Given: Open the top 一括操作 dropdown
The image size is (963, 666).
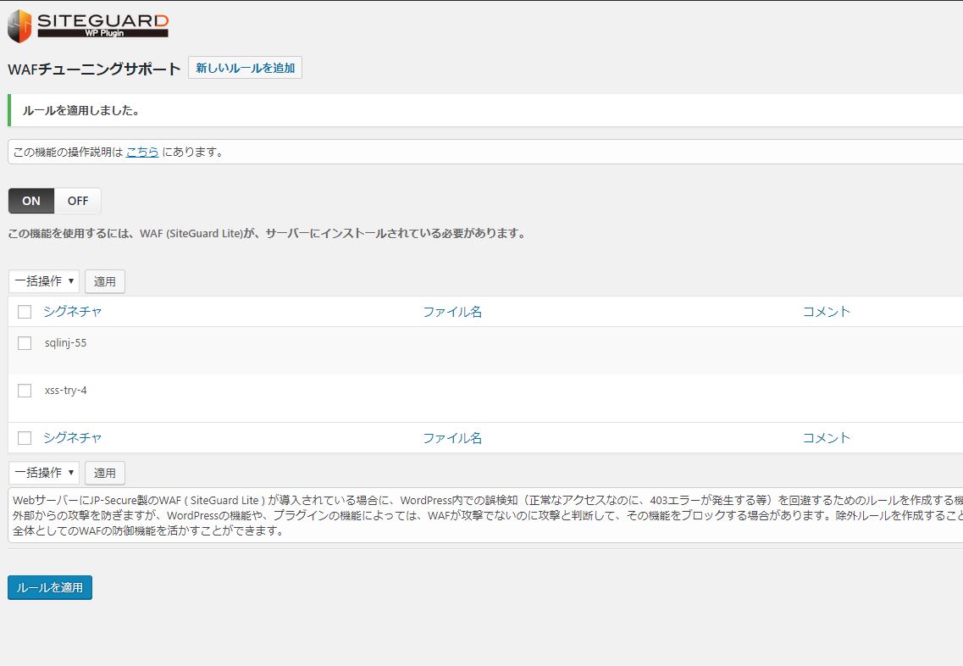Looking at the screenshot, I should coord(44,281).
